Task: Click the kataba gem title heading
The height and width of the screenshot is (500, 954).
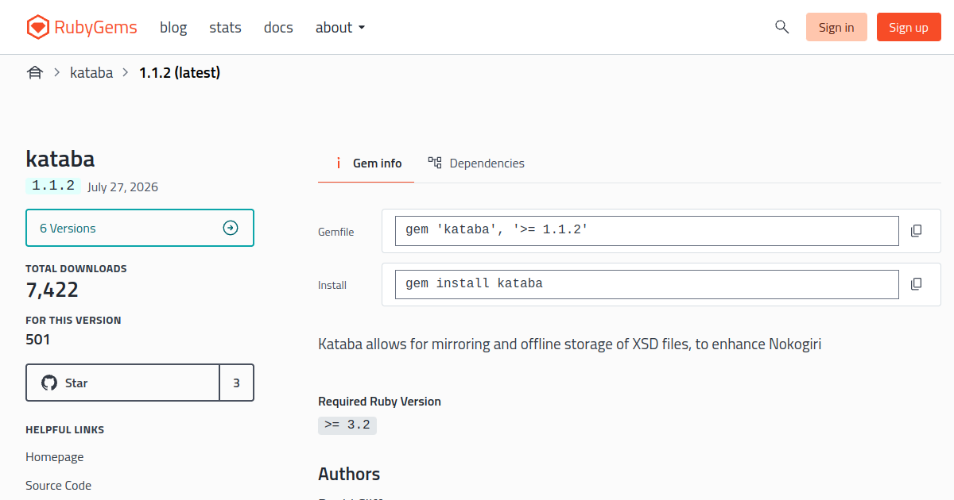Action: click(x=60, y=159)
